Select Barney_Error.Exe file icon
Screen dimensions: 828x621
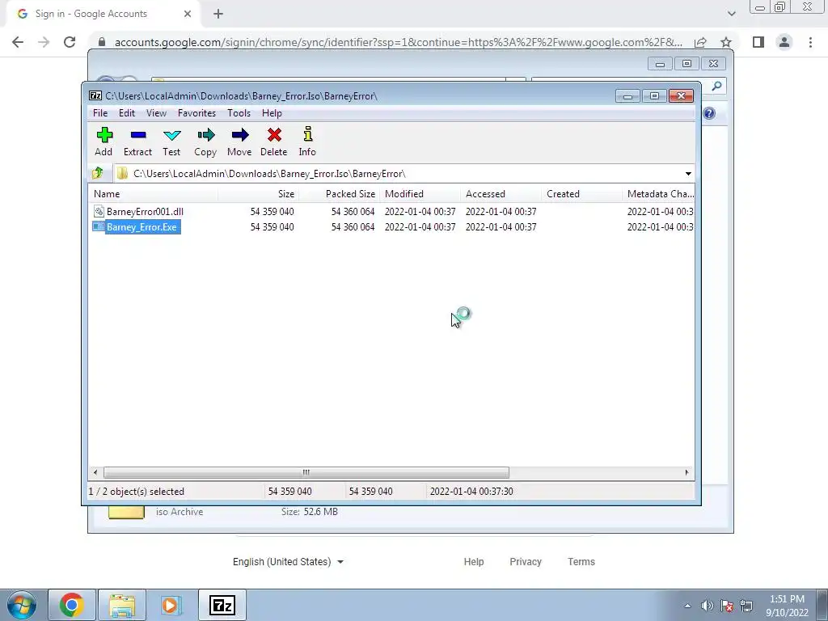click(99, 226)
